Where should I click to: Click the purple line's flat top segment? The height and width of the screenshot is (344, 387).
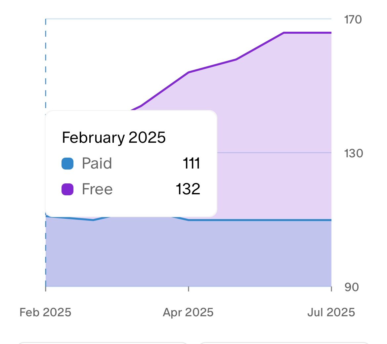click(x=308, y=33)
